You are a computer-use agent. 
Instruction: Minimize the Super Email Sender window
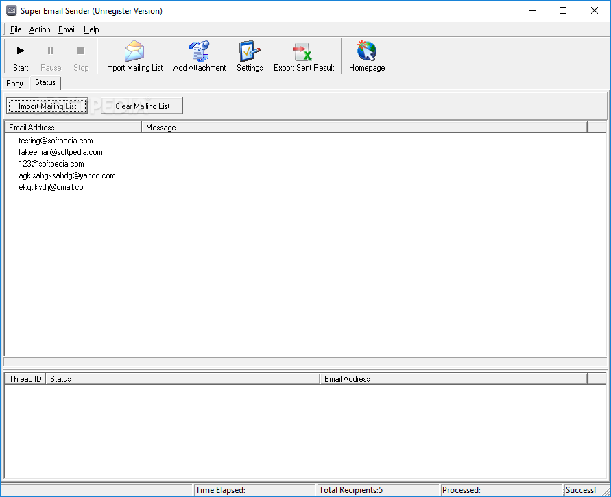click(x=532, y=10)
